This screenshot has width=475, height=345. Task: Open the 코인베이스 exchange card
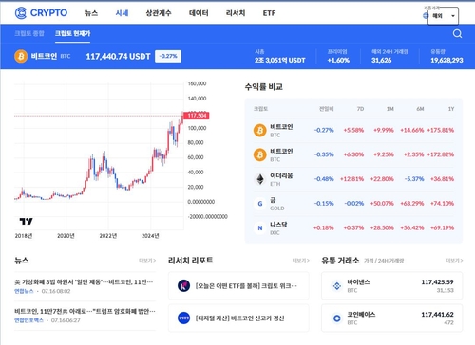[392, 318]
